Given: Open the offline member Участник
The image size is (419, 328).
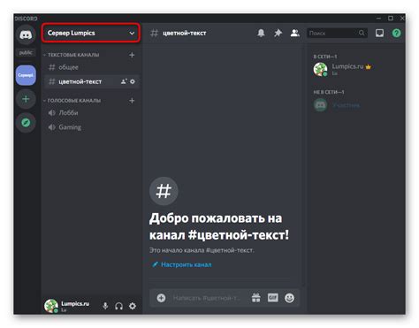Looking at the screenshot, I should coord(355,105).
